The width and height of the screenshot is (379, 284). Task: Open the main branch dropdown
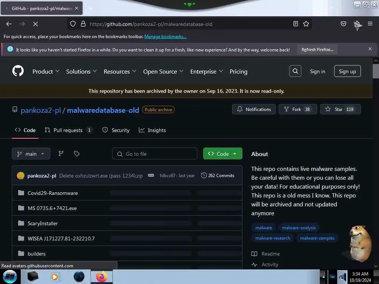(31, 153)
